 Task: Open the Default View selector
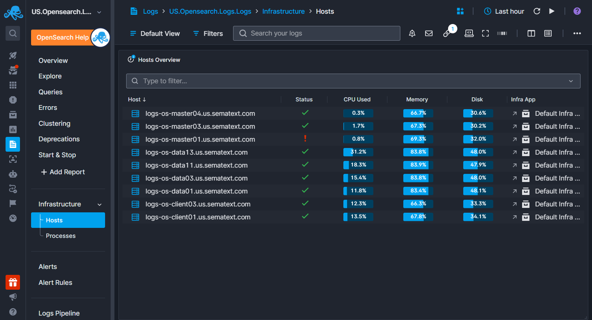155,33
